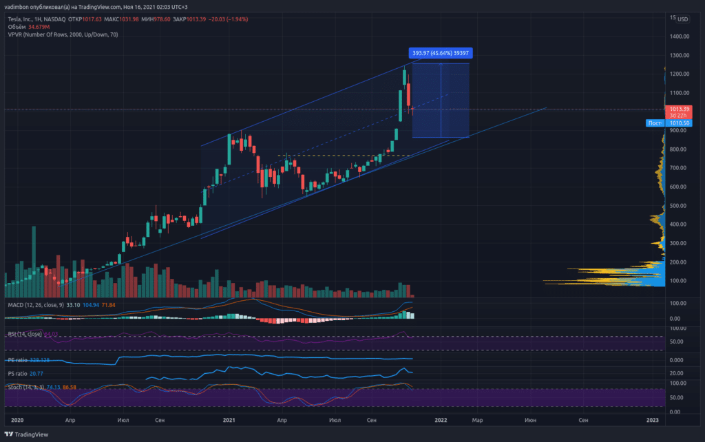Click the PE ratio indicator title
This screenshot has width=705, height=442.
19,360
